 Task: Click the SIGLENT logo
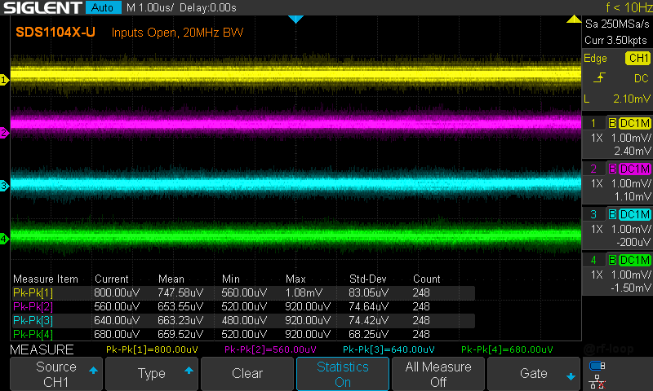[43, 7]
